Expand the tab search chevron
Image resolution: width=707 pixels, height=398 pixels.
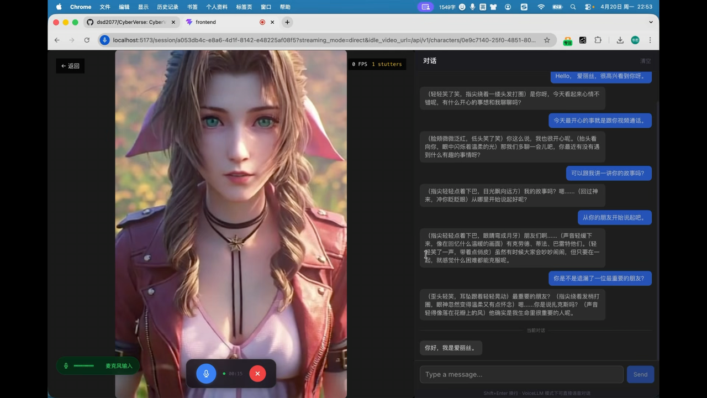click(x=651, y=22)
